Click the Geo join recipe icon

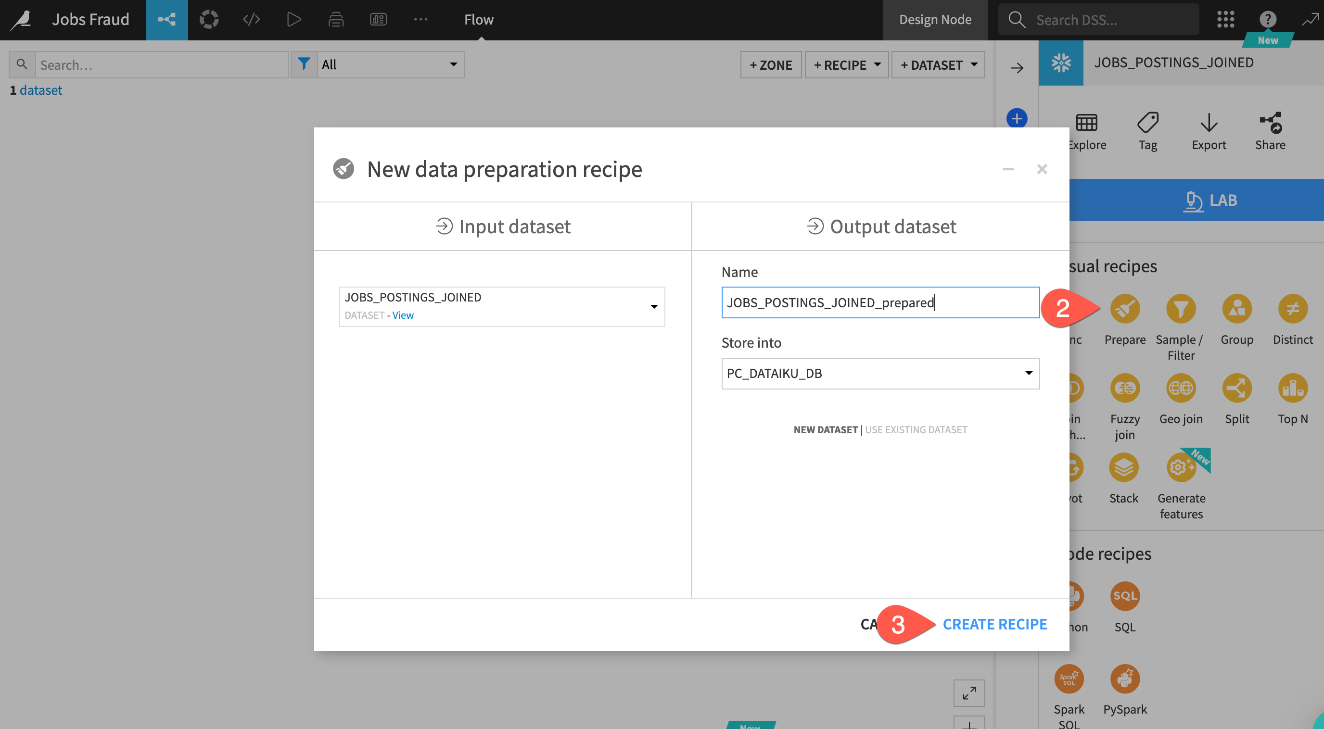(x=1181, y=389)
